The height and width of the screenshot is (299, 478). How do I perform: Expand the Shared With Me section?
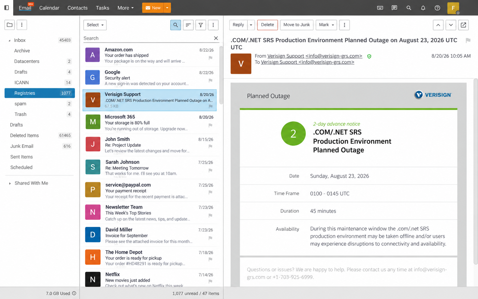pos(10,183)
